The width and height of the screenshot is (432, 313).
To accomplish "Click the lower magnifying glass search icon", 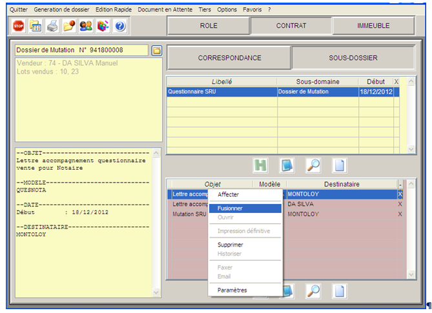I will point(313,290).
